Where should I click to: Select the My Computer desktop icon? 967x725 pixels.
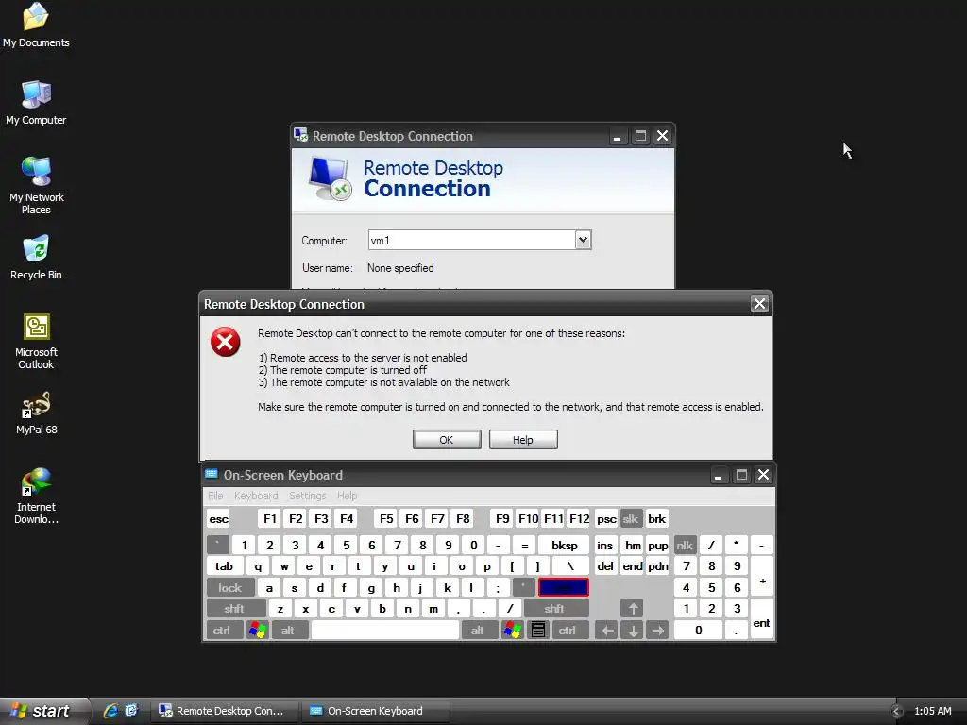pyautogui.click(x=36, y=102)
